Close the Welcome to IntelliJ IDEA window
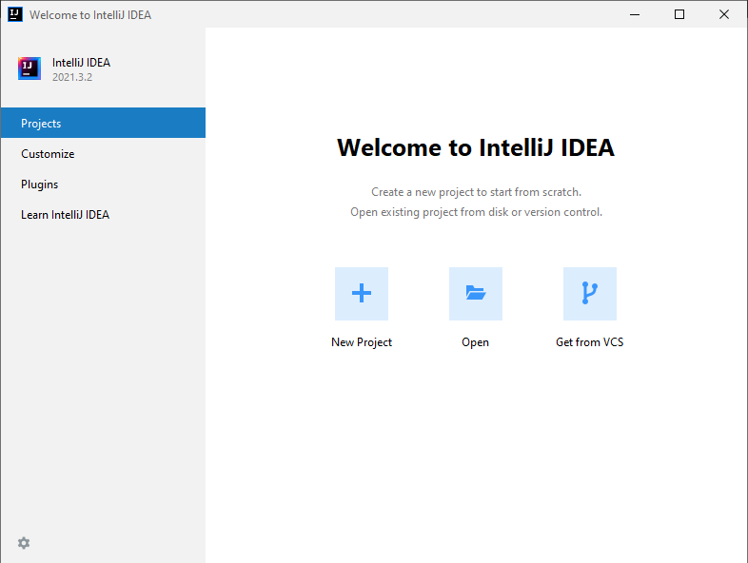Viewport: 748px width, 563px height. click(x=724, y=14)
